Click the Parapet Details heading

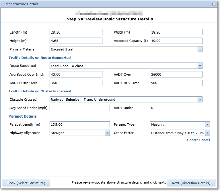22,116
